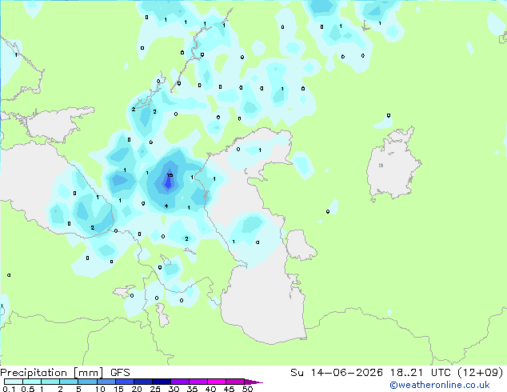Select the 15–20 mm blue legend swatch
The image size is (507, 392).
(x=124, y=382)
